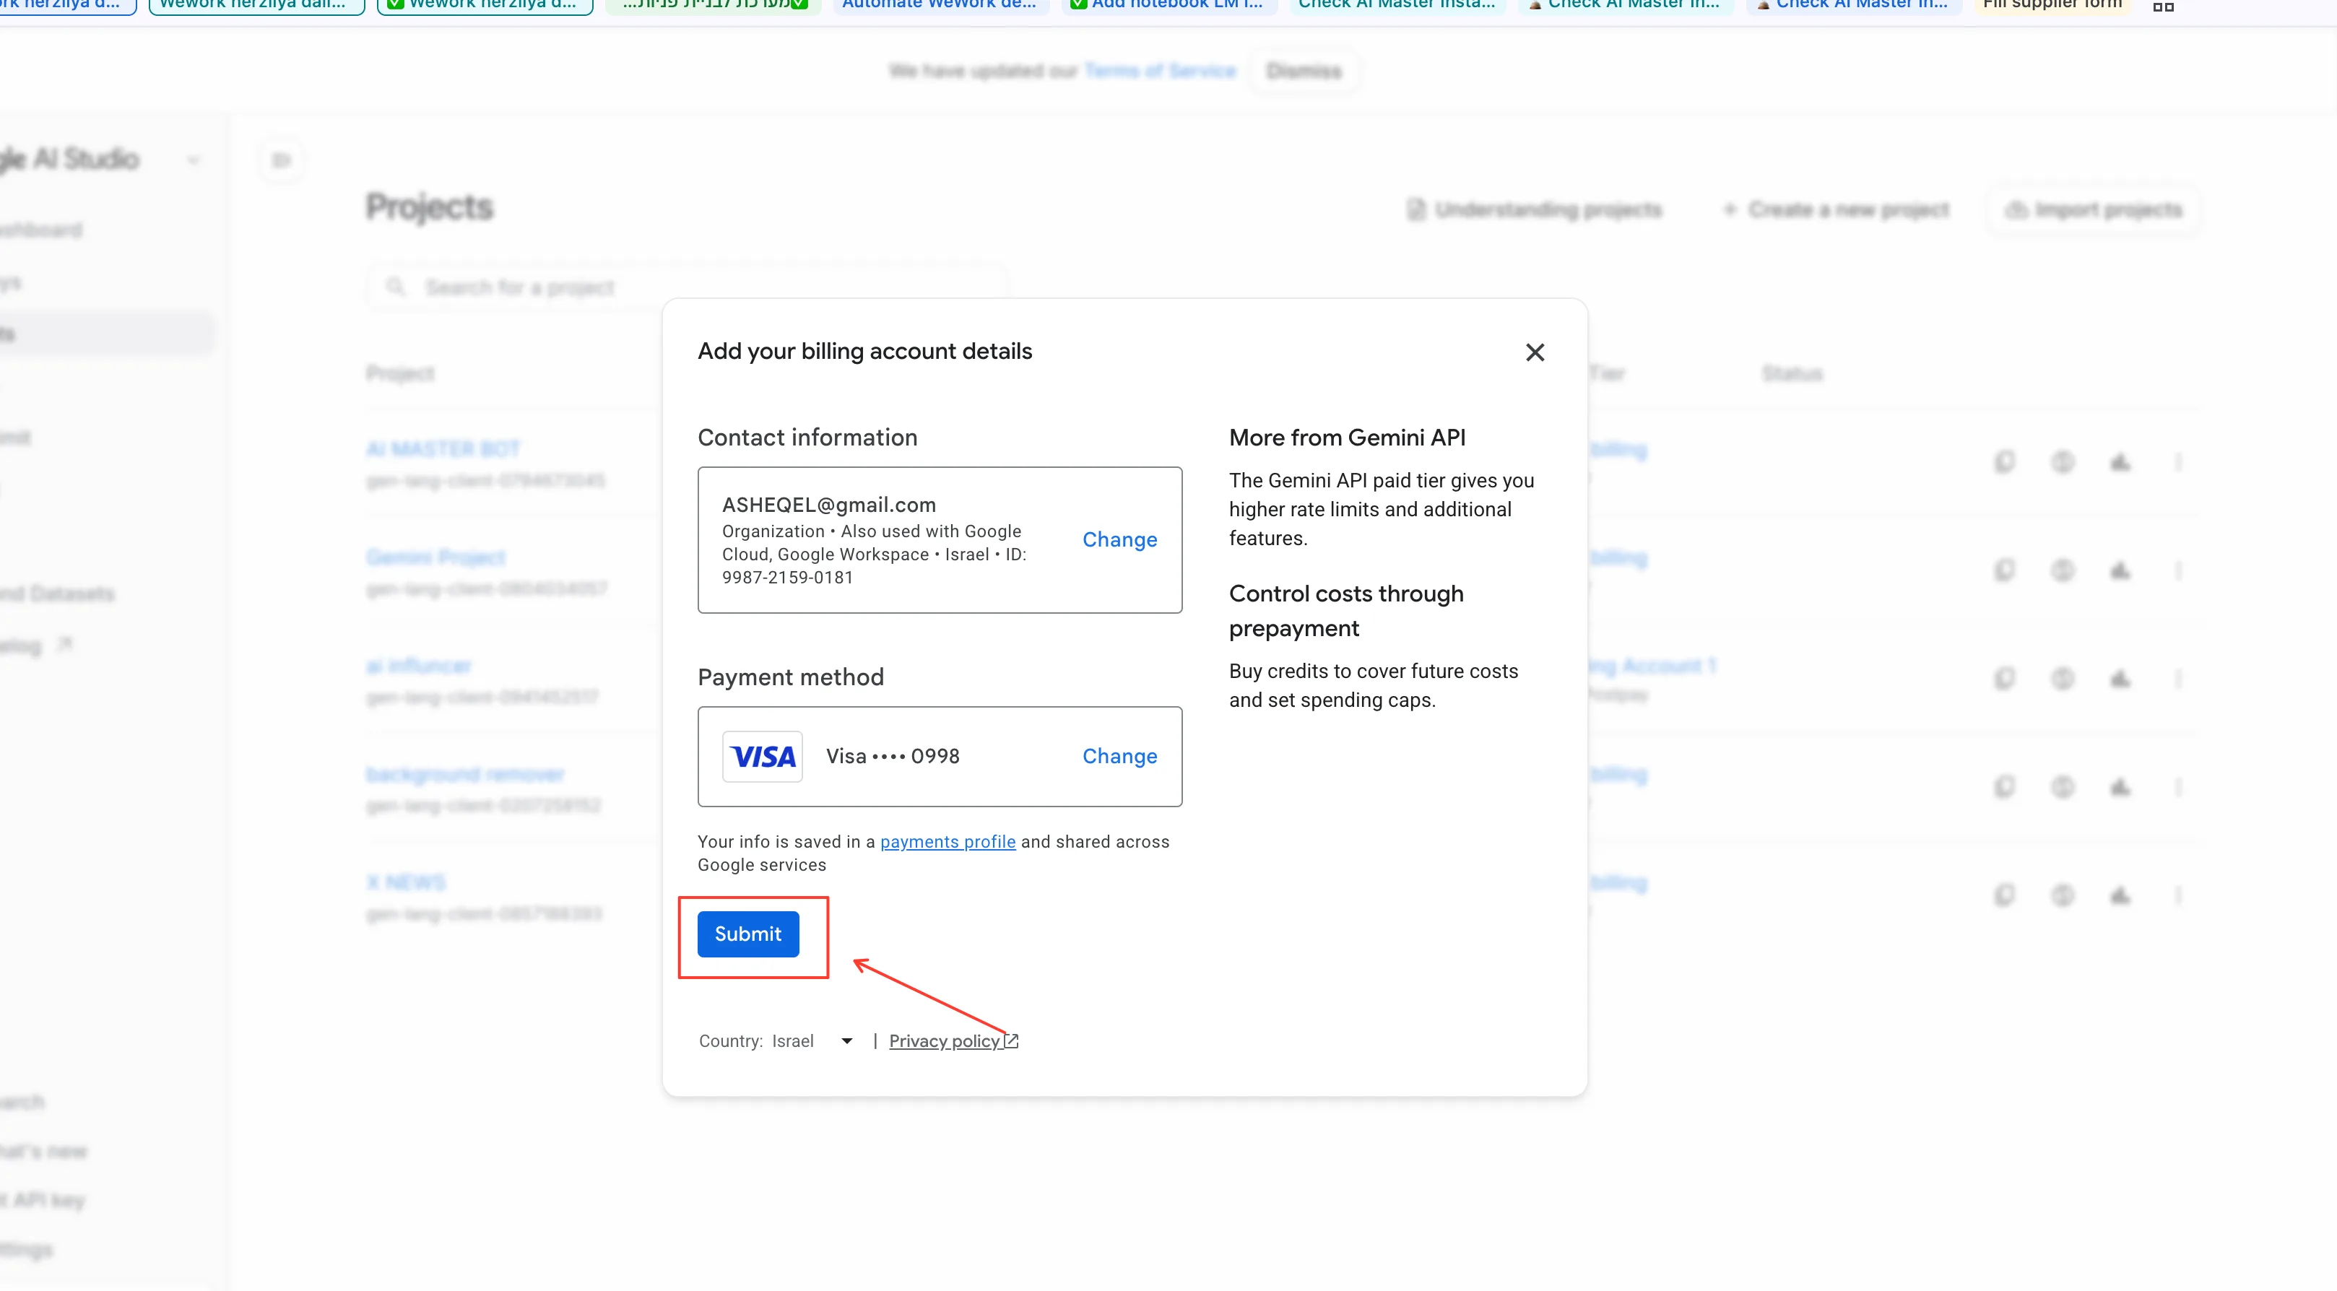The height and width of the screenshot is (1291, 2337).
Task: Open the background remover project
Action: (464, 773)
